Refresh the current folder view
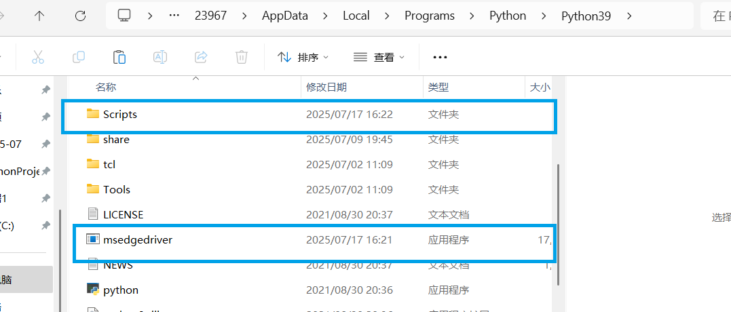731x312 pixels. (80, 16)
